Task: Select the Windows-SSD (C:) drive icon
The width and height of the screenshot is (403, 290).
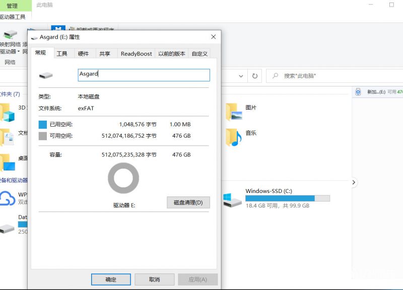Action: (x=232, y=200)
